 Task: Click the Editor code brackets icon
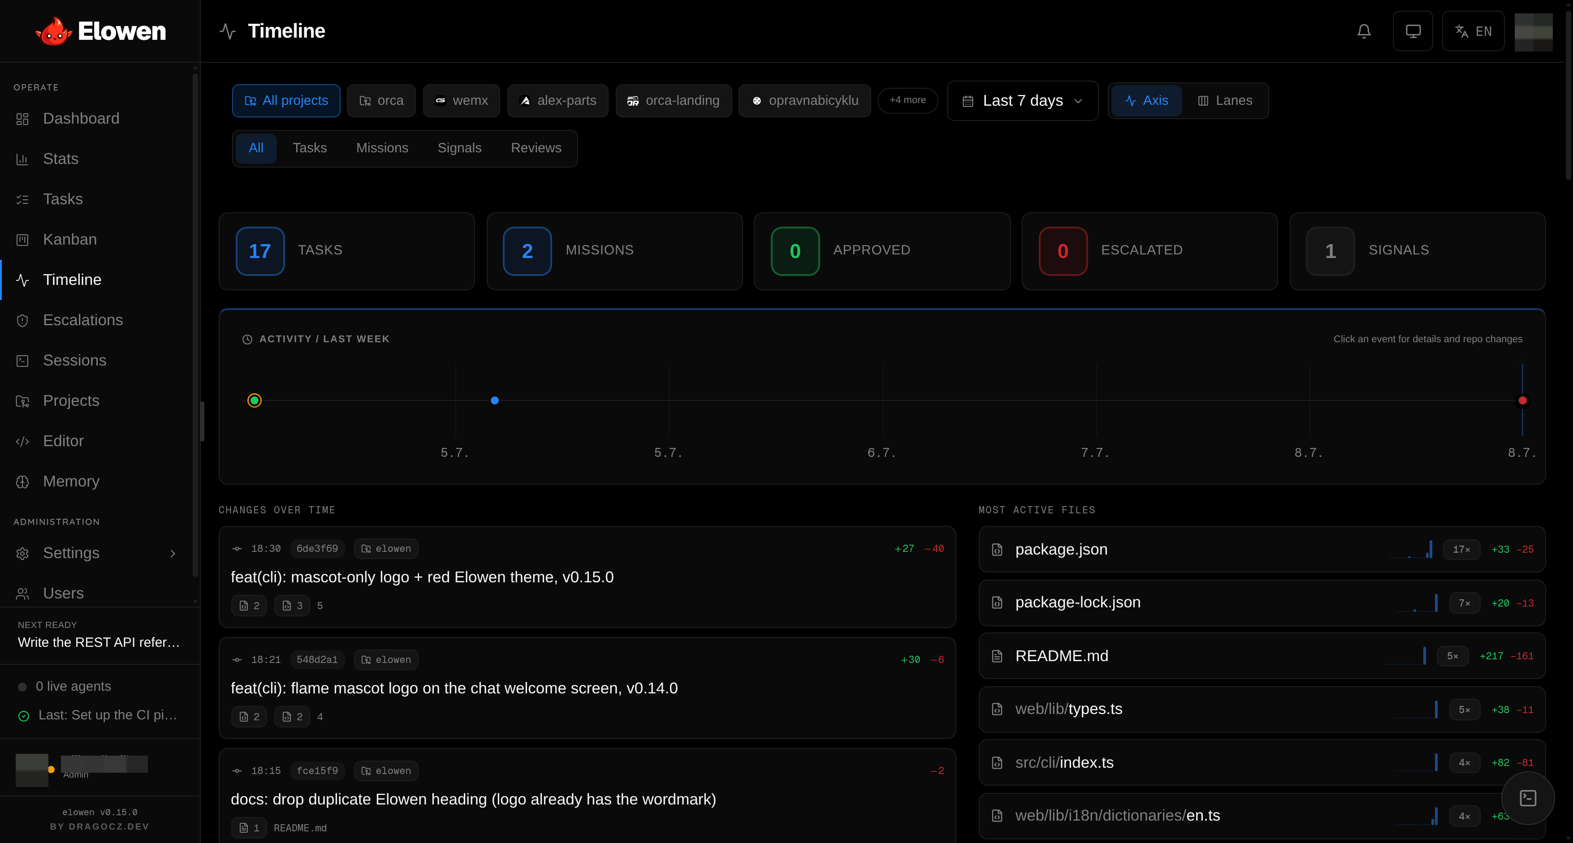pos(22,441)
